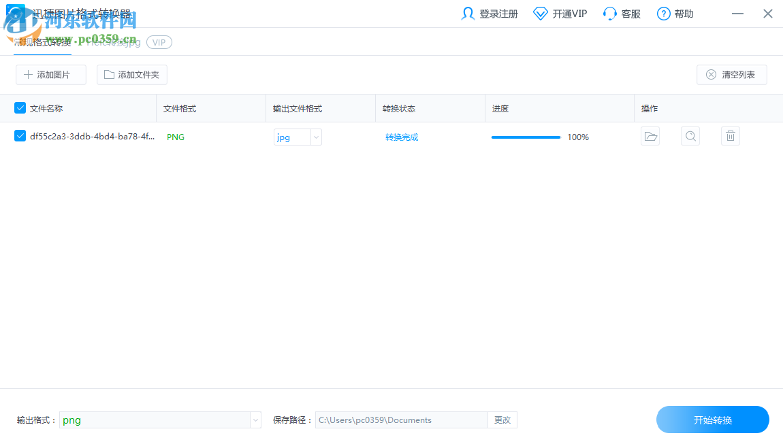This screenshot has width=783, height=442.
Task: Delete the df55c2a3 file using the trash icon
Action: tap(731, 136)
